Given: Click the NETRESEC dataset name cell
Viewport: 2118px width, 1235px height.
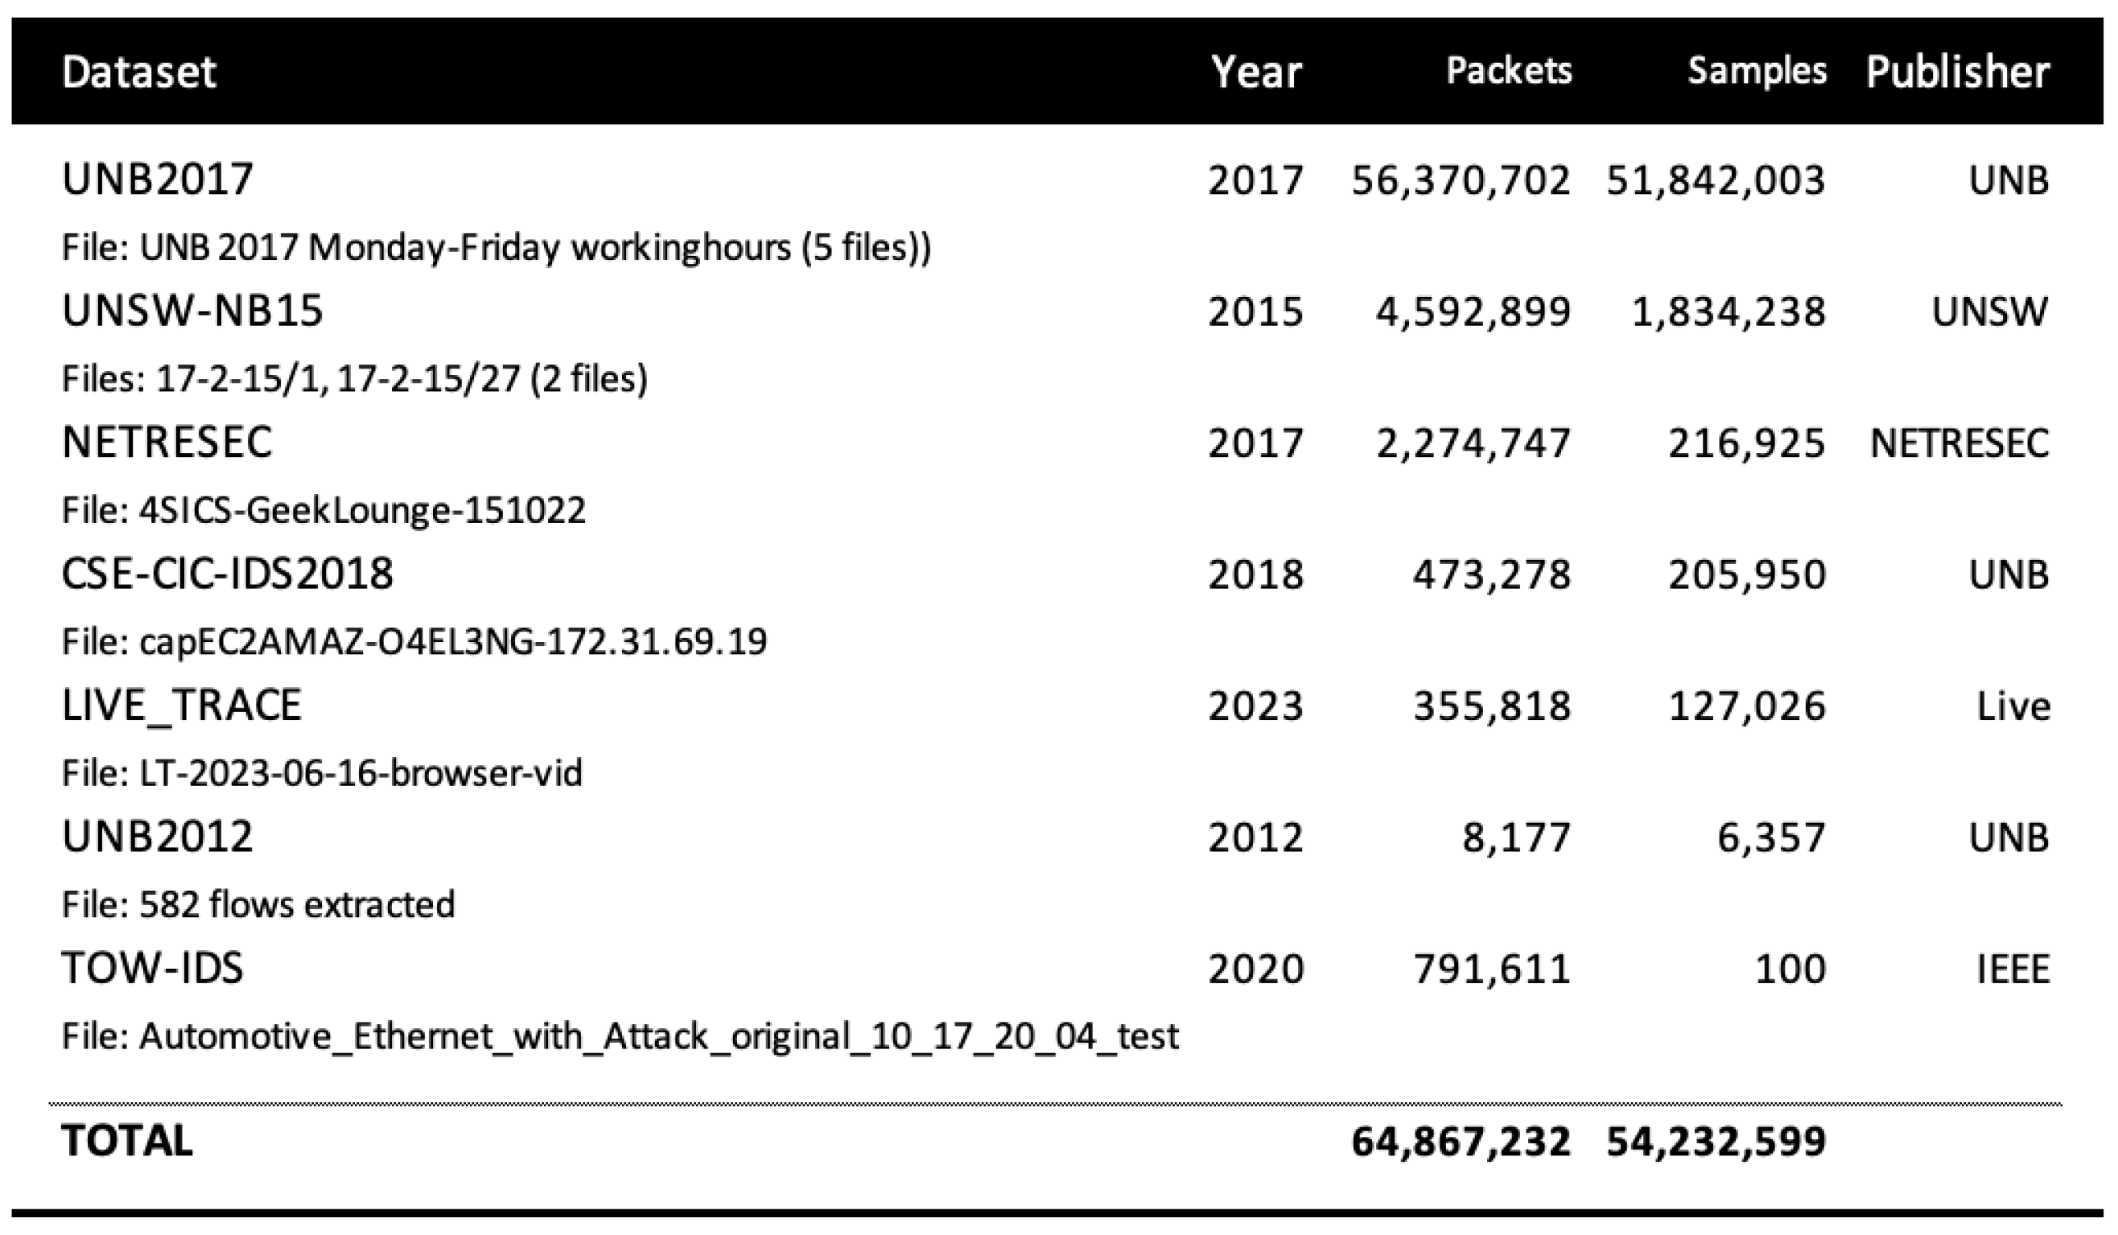Looking at the screenshot, I should tap(167, 443).
